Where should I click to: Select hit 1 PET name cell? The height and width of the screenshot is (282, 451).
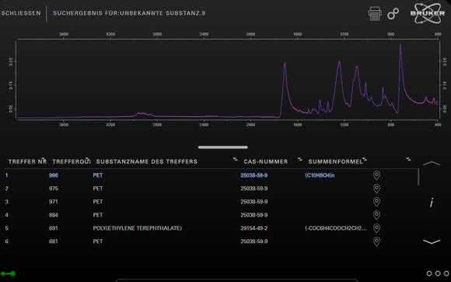[98, 175]
